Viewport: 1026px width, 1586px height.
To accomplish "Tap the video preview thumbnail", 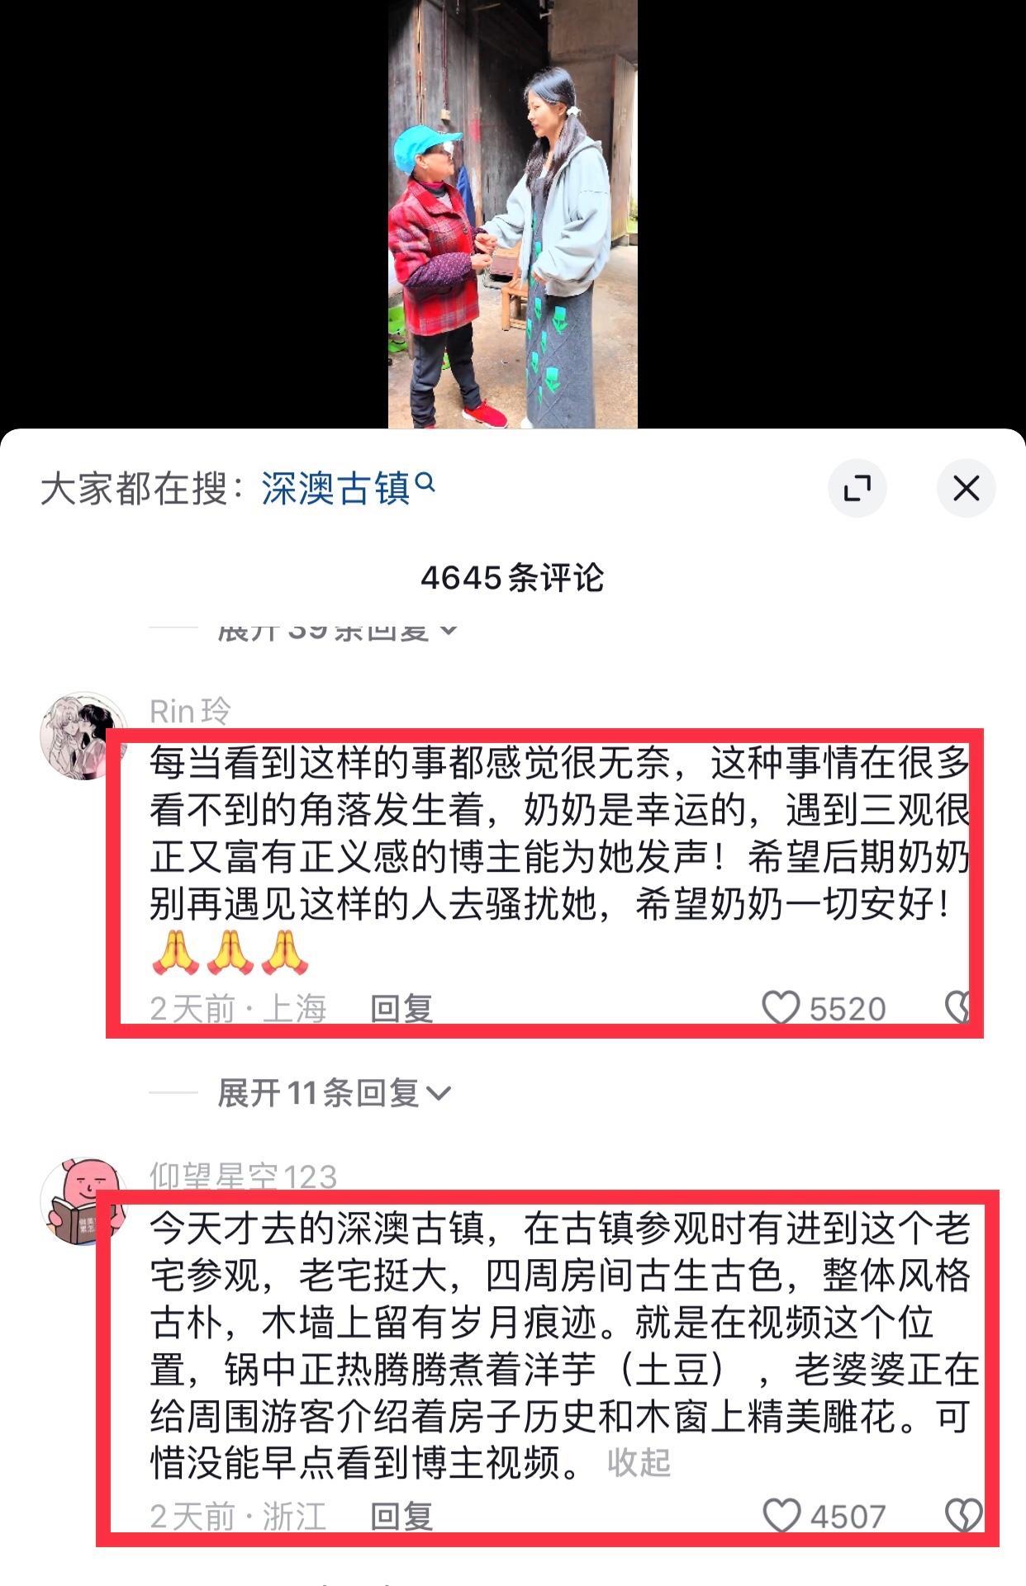I will coord(512,214).
